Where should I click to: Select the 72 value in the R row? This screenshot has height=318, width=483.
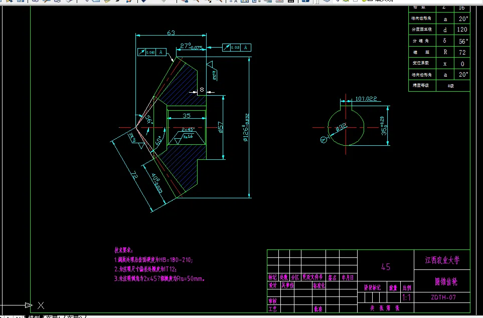tap(462, 52)
